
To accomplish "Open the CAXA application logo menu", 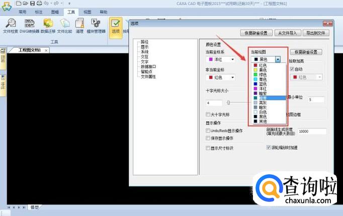I will tap(7, 7).
